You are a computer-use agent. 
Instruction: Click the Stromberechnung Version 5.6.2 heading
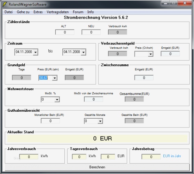[96, 17]
